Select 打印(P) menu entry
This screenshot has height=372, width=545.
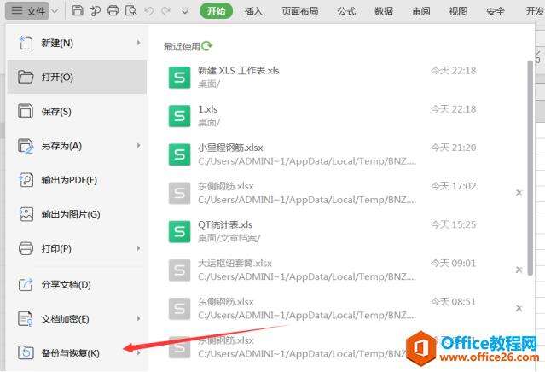[77, 248]
